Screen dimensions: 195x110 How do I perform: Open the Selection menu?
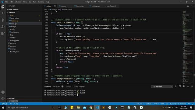(18, 2)
